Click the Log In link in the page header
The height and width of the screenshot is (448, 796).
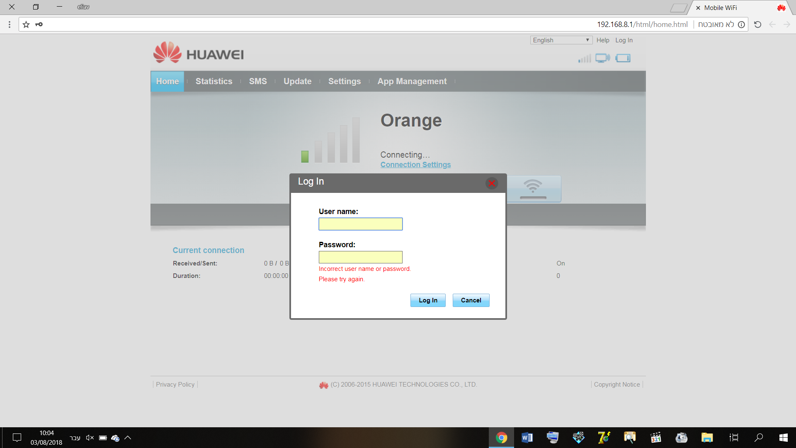point(624,40)
